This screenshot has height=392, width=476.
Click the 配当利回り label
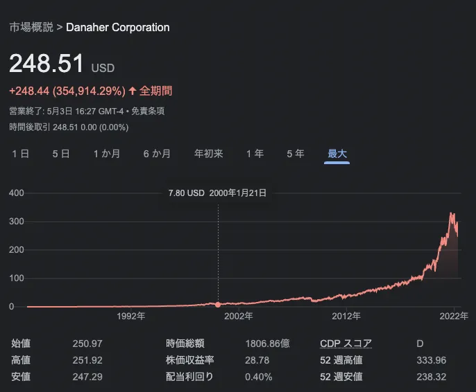click(x=189, y=377)
